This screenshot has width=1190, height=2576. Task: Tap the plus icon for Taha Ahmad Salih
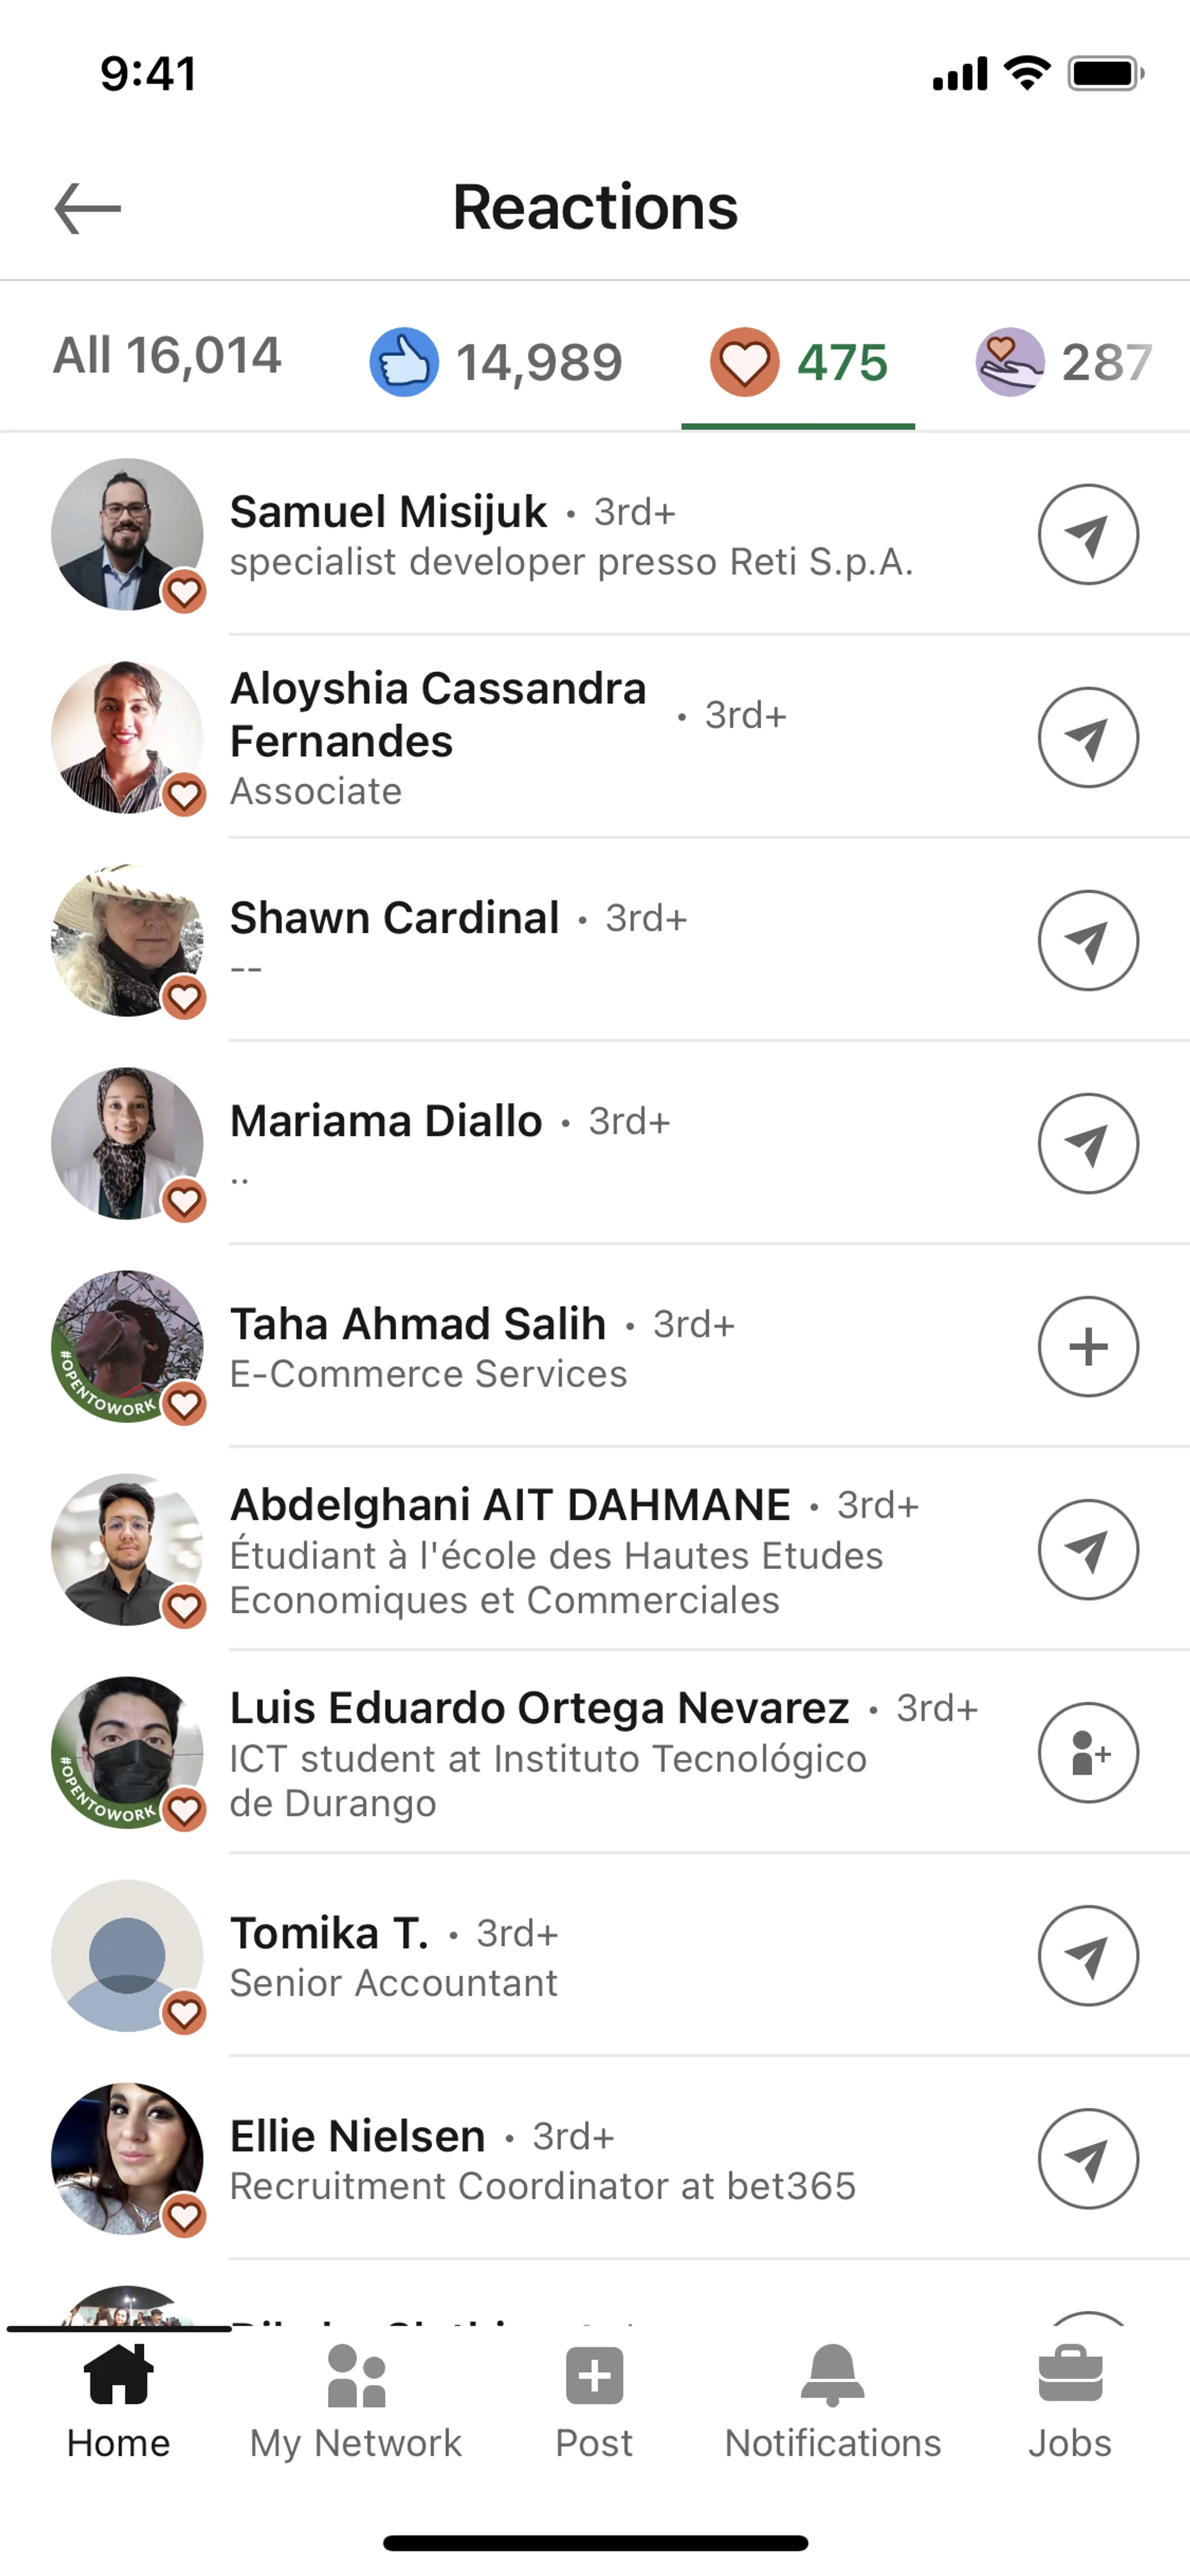click(1087, 1346)
